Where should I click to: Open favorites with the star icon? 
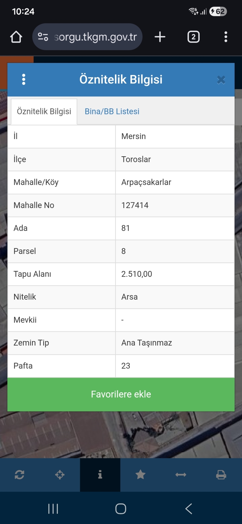click(140, 475)
